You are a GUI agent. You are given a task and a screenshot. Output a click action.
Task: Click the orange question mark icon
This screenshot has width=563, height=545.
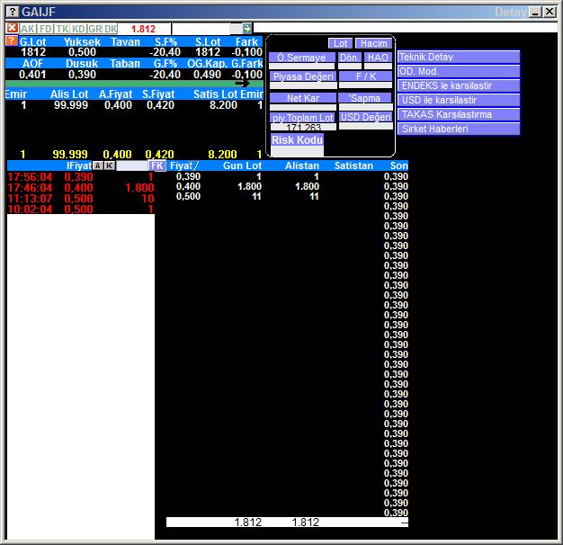[x=12, y=41]
